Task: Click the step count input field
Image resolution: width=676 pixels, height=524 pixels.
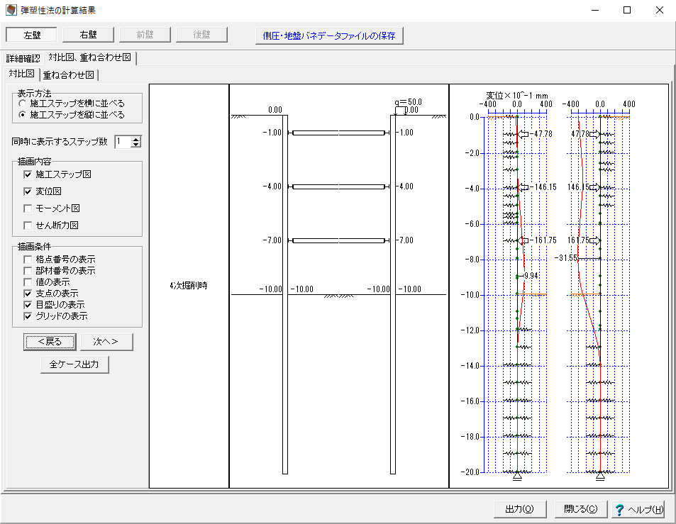Action: click(122, 142)
